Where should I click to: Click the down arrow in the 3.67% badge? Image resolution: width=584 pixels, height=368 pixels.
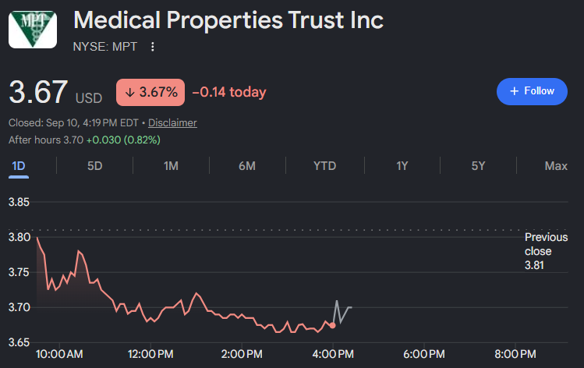(x=129, y=92)
